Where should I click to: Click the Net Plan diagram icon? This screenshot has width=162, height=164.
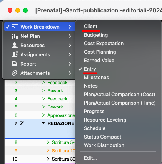point(15,36)
